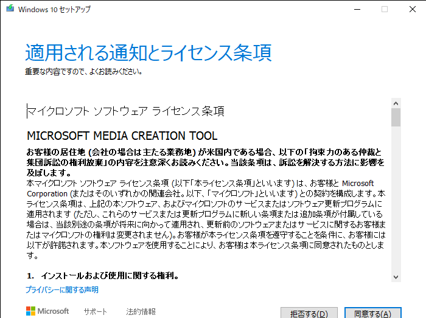This screenshot has height=318, width=426.
Task: Click the scrollbar up arrow
Action: click(x=396, y=103)
